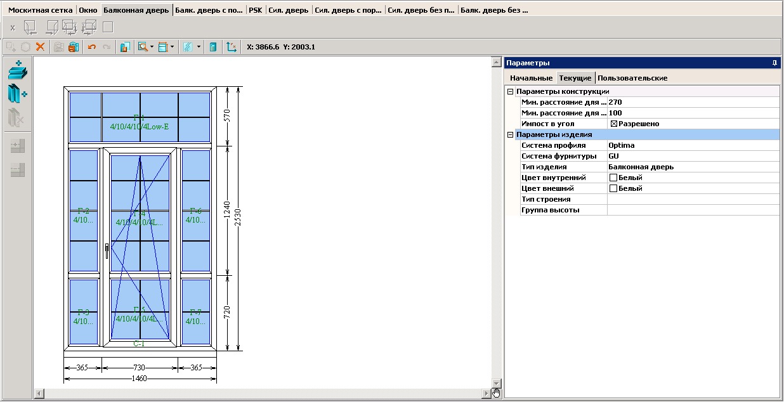784x402 pixels.
Task: Add a vertical impost profile
Action: point(18,94)
